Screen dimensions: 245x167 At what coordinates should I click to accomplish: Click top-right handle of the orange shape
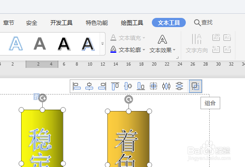[x=150, y=111]
